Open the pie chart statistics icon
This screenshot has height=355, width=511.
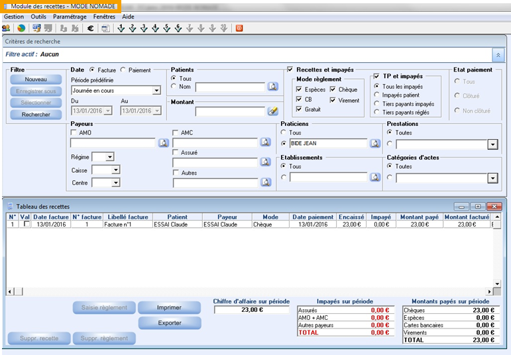21,28
